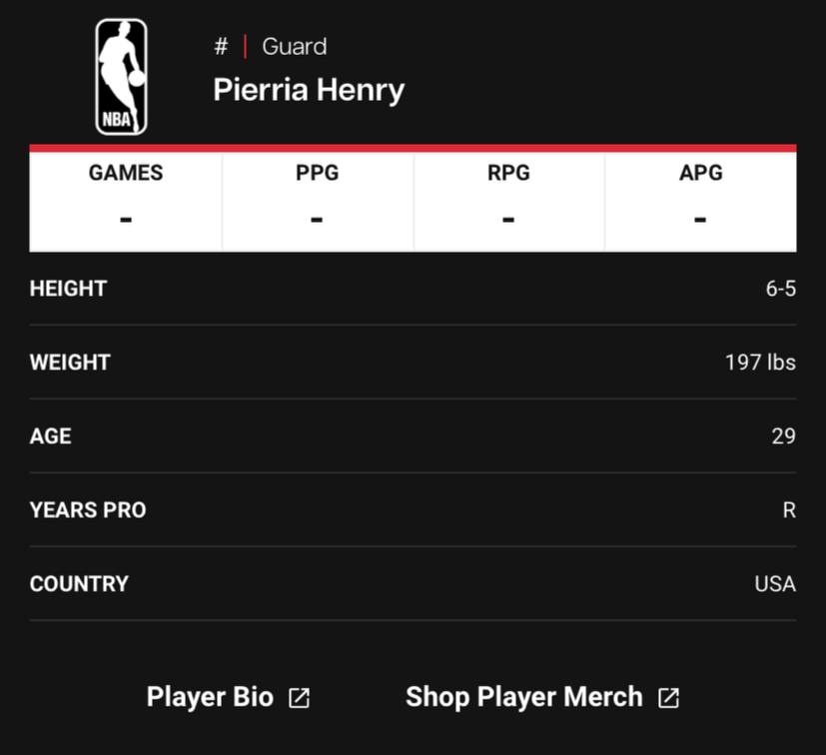Image resolution: width=826 pixels, height=755 pixels.
Task: Click the jersey number hash symbol
Action: 222,46
